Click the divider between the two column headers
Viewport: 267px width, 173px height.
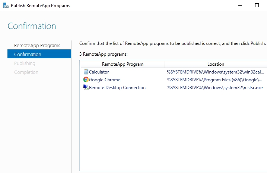tap(165, 64)
